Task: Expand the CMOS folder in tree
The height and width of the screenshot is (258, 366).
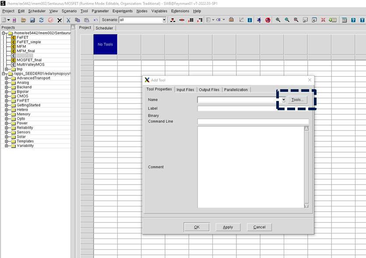Action: click(x=7, y=96)
